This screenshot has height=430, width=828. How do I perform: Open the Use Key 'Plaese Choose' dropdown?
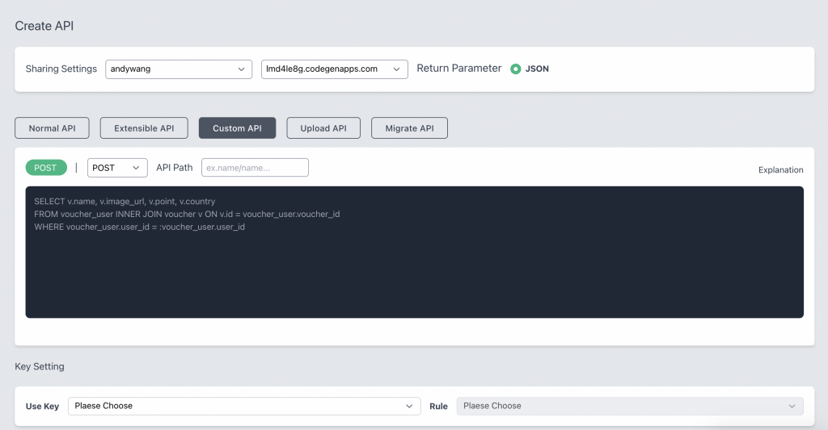(244, 406)
